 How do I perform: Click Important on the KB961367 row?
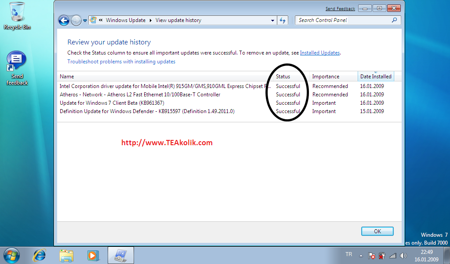324,103
